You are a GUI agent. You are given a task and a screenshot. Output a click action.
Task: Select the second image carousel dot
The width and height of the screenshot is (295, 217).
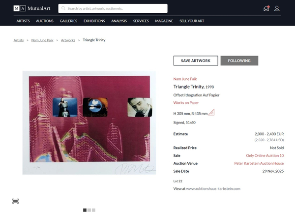coord(89,210)
